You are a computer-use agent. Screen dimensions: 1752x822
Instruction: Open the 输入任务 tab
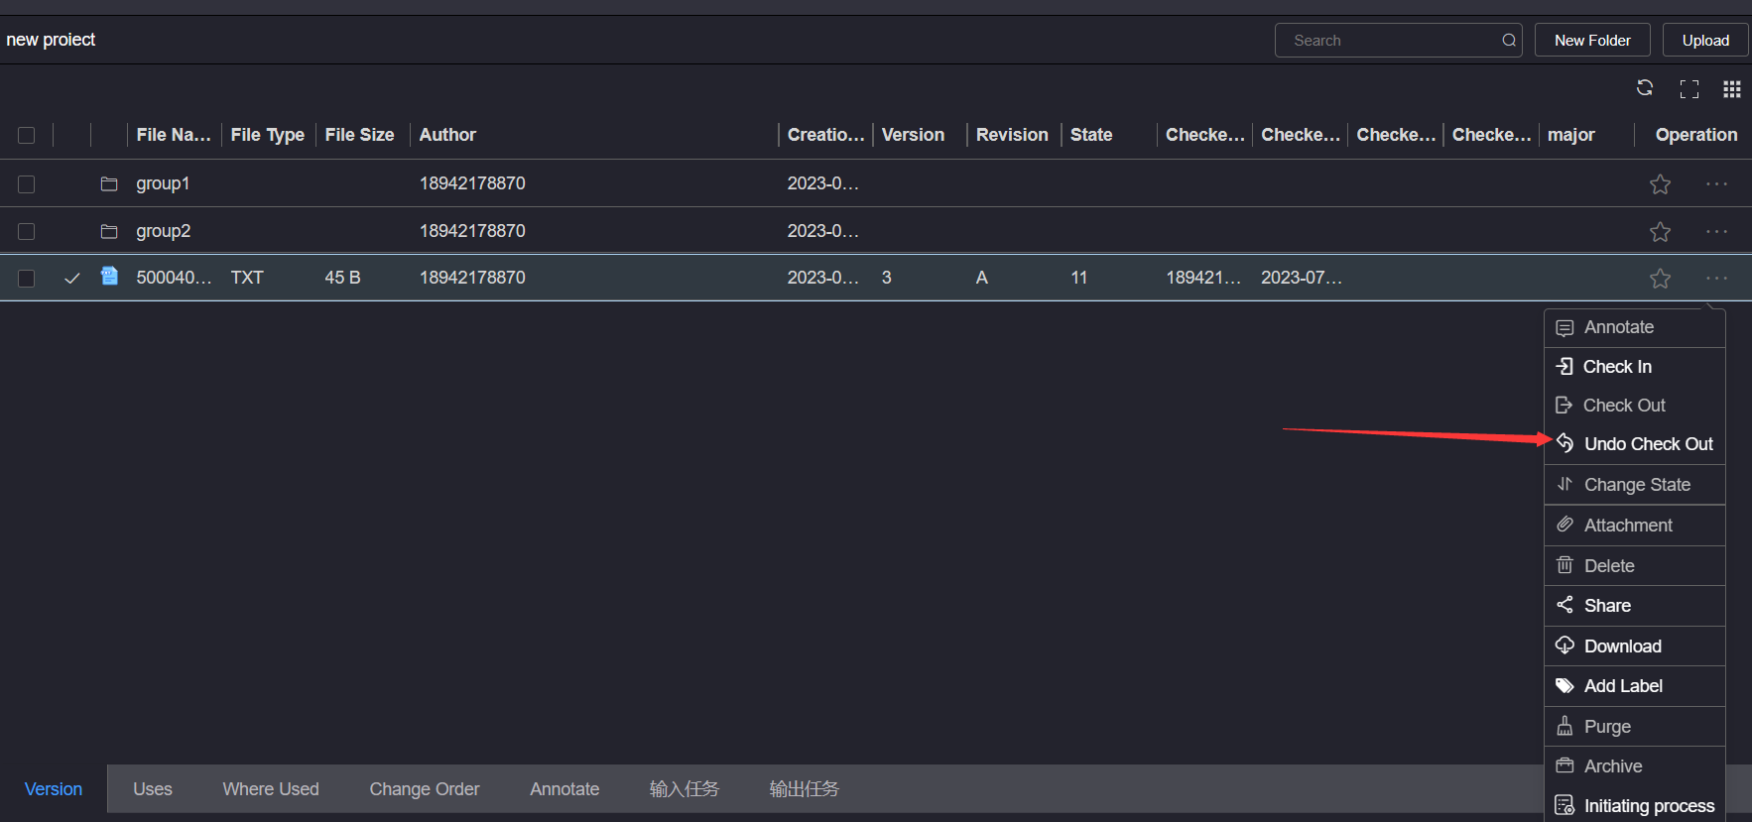[x=685, y=789]
